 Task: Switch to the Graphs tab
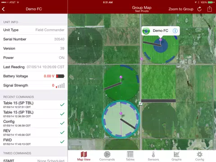[176, 156]
